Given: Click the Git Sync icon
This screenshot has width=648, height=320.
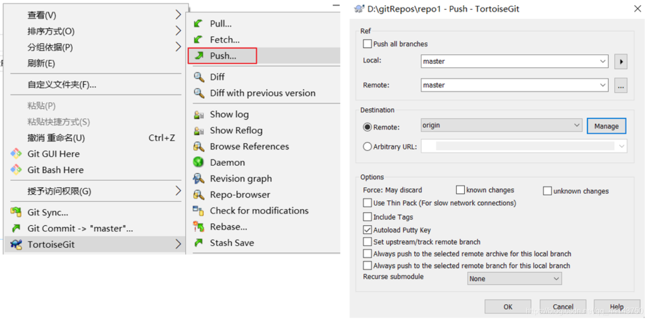Looking at the screenshot, I should [x=16, y=212].
